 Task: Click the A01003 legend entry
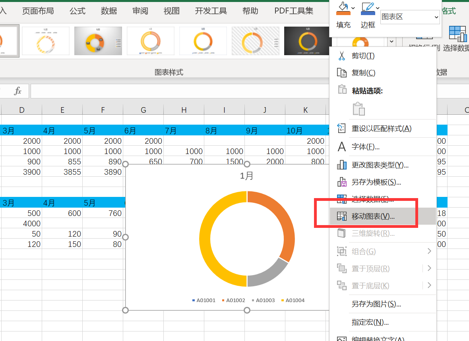(x=263, y=301)
